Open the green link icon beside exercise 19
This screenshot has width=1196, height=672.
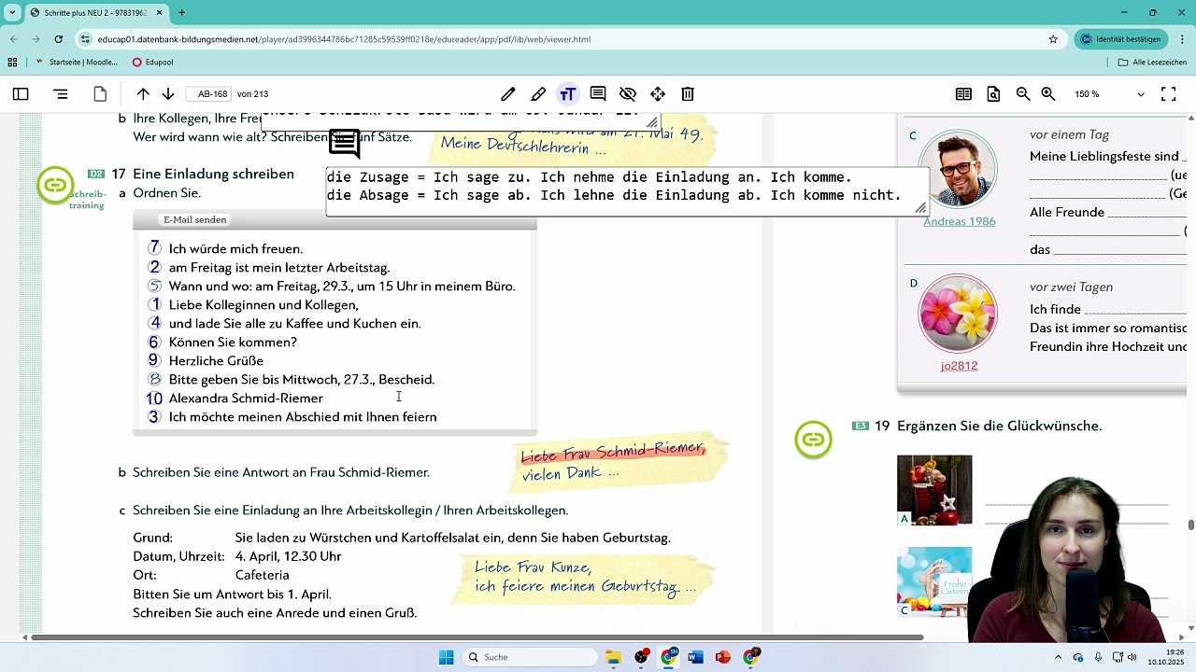(813, 440)
